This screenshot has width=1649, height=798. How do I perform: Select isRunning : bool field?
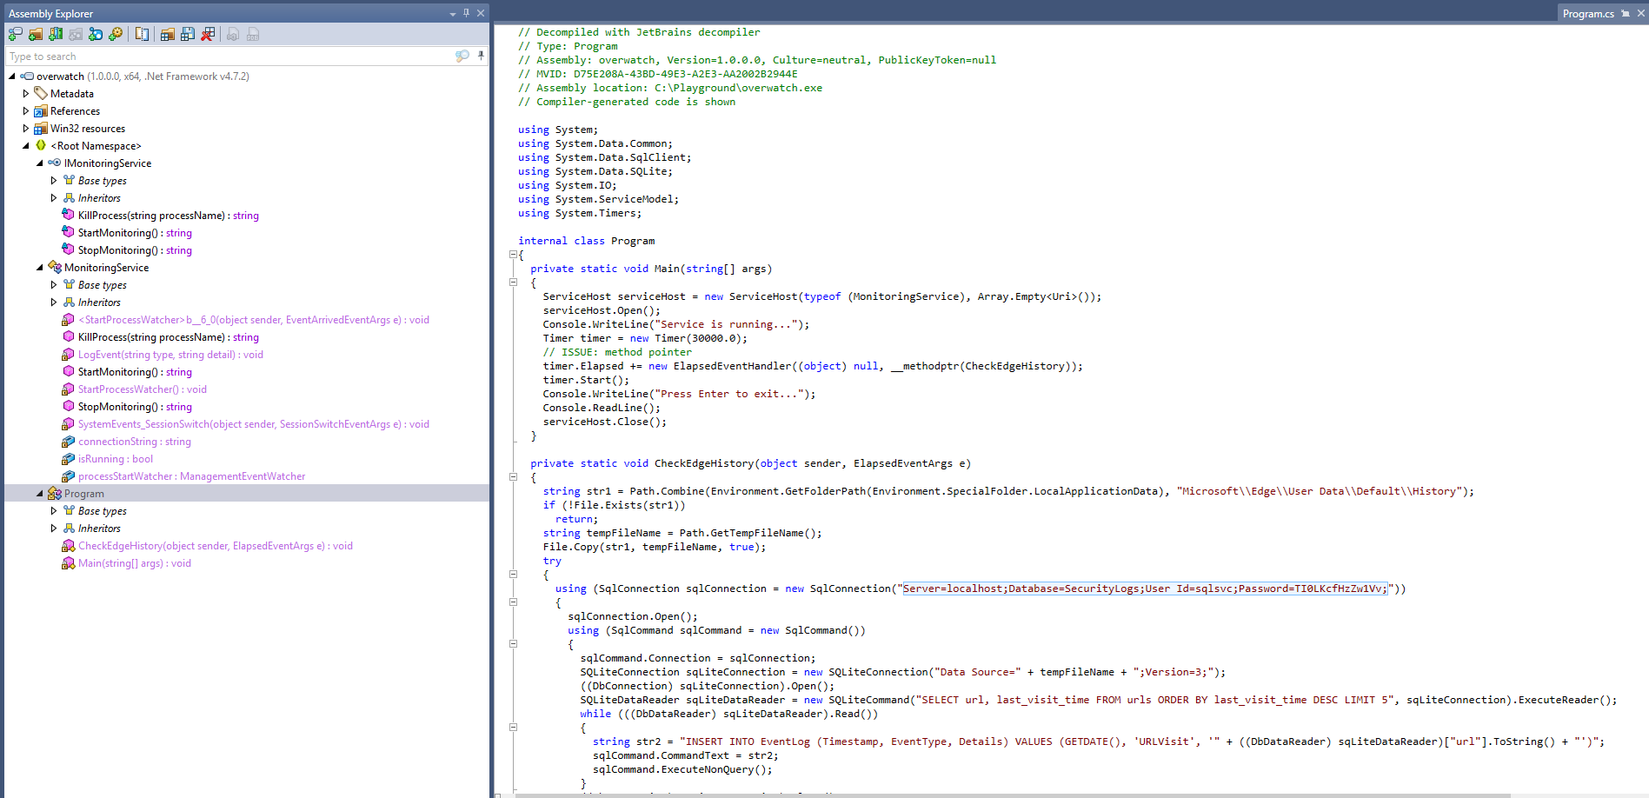(x=116, y=459)
